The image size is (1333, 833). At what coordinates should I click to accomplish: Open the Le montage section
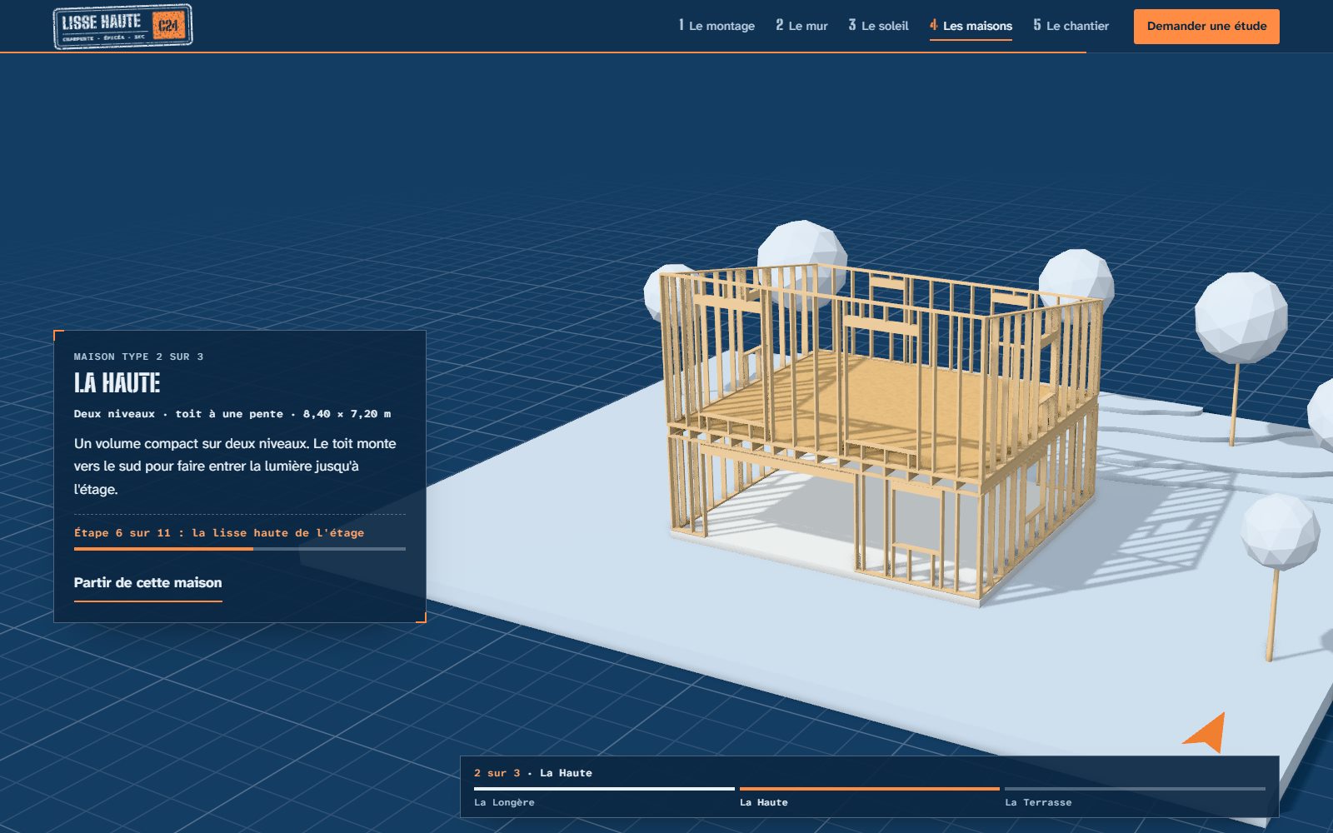(x=716, y=26)
